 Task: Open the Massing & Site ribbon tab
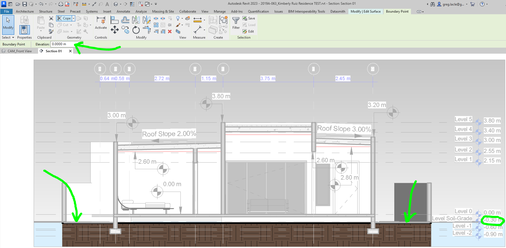[163, 11]
